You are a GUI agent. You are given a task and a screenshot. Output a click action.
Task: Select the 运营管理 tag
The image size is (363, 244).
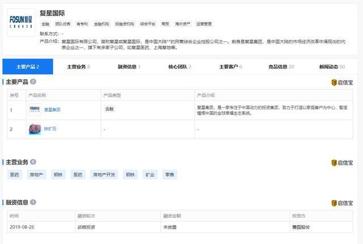pyautogui.click(x=204, y=24)
